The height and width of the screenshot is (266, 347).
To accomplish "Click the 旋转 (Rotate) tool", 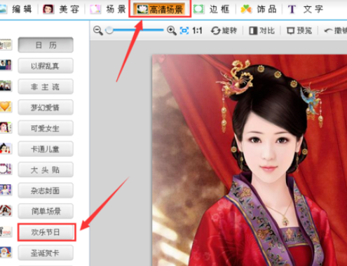I will [224, 31].
